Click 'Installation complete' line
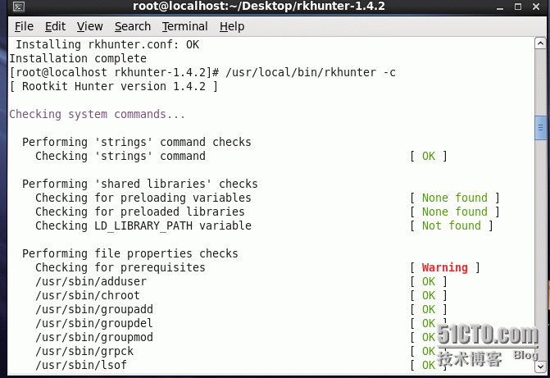Viewport: 550px width, 378px height. (x=78, y=58)
